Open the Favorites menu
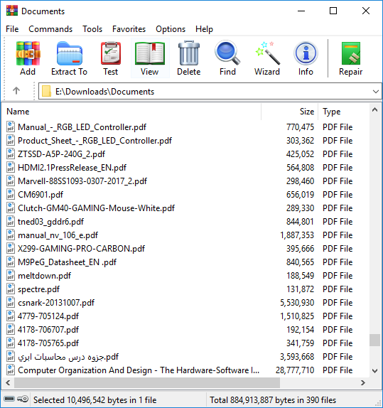The height and width of the screenshot is (408, 383). point(129,29)
